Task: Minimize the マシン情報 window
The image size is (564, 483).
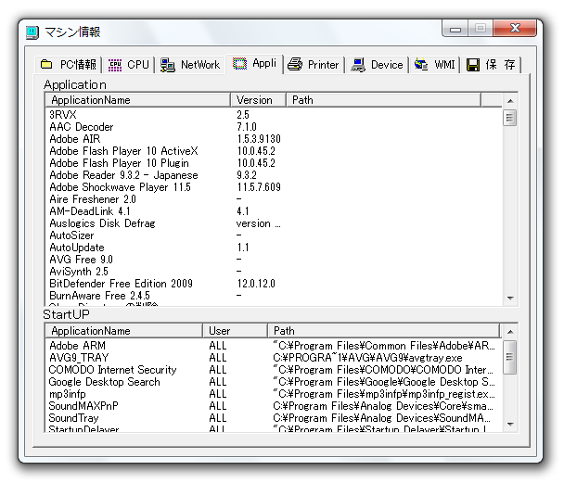Action: (x=455, y=29)
